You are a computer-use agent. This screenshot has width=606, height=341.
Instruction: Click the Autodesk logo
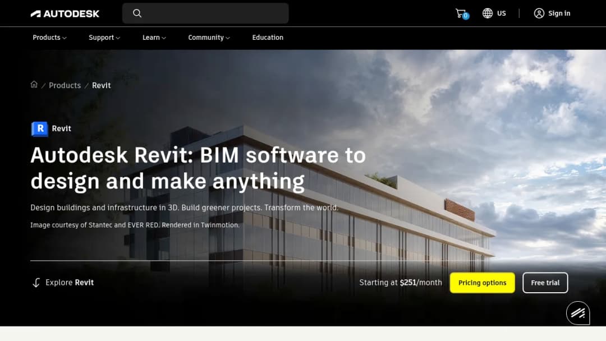point(65,14)
